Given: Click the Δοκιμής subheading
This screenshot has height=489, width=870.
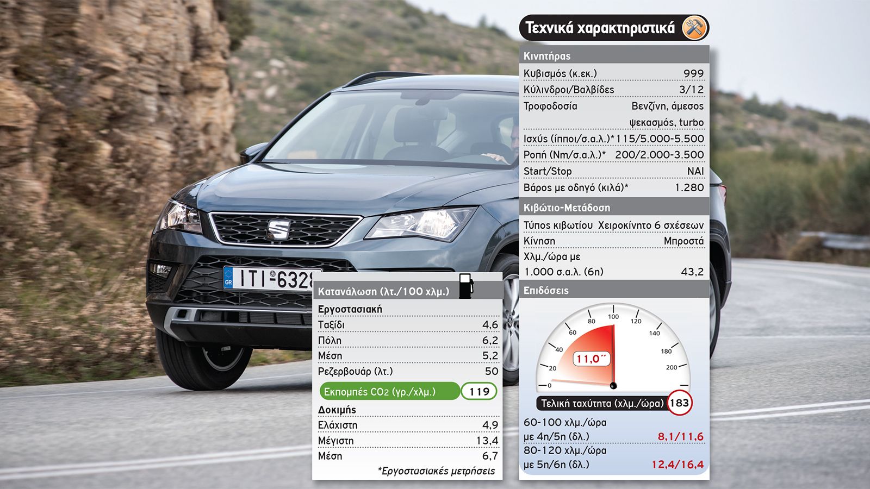Looking at the screenshot, I should coord(337,410).
